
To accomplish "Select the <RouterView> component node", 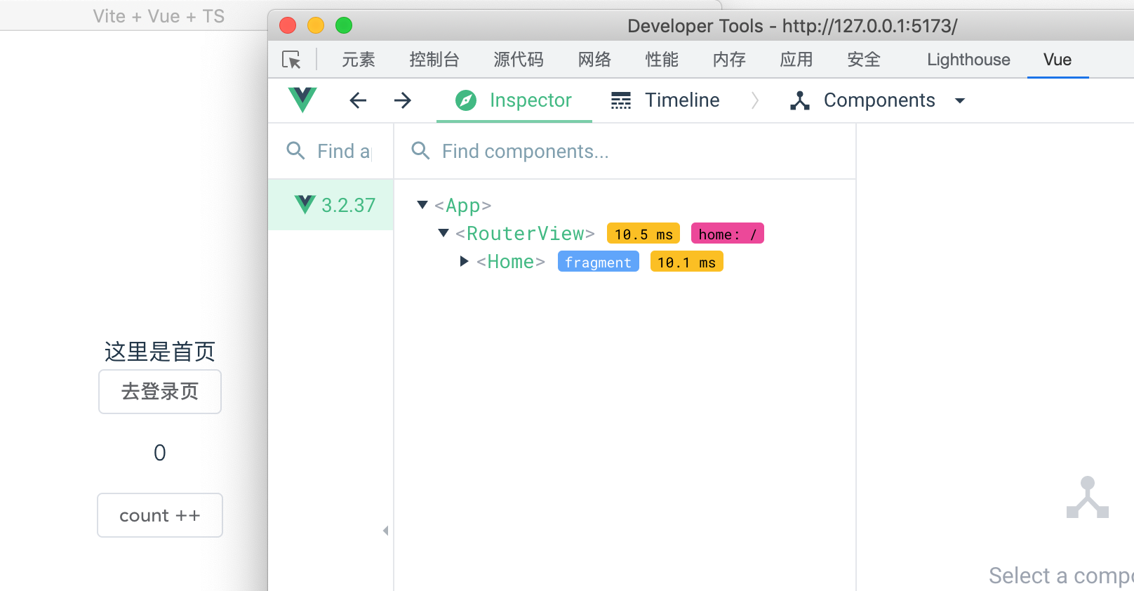I will (525, 234).
